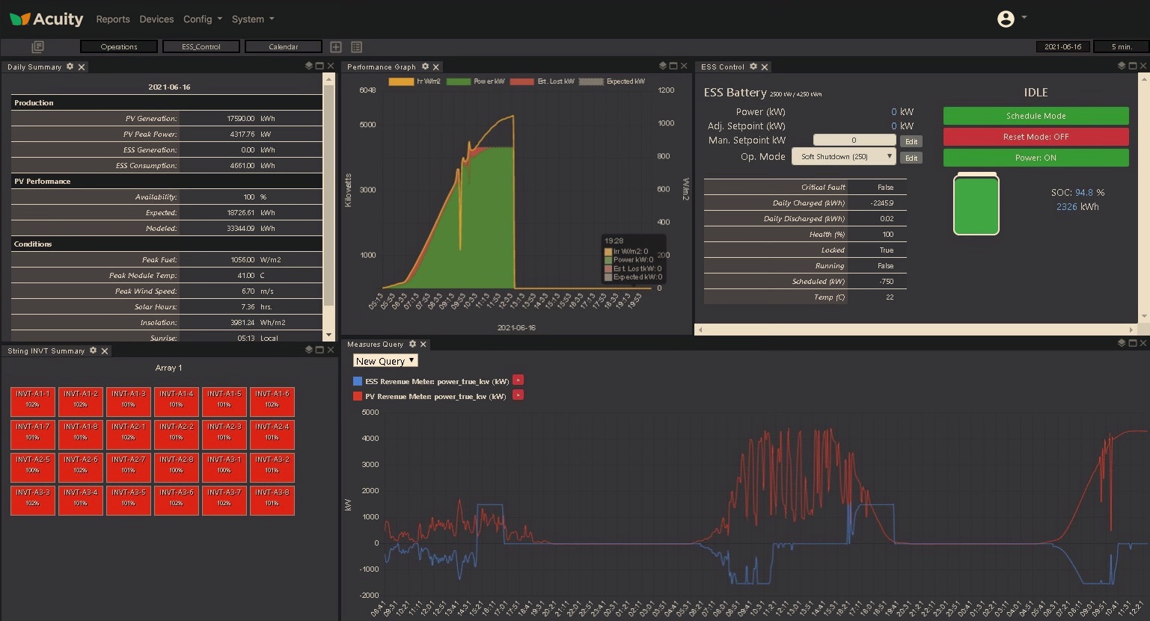
Task: Expand the Config menu dropdown
Action: [203, 19]
